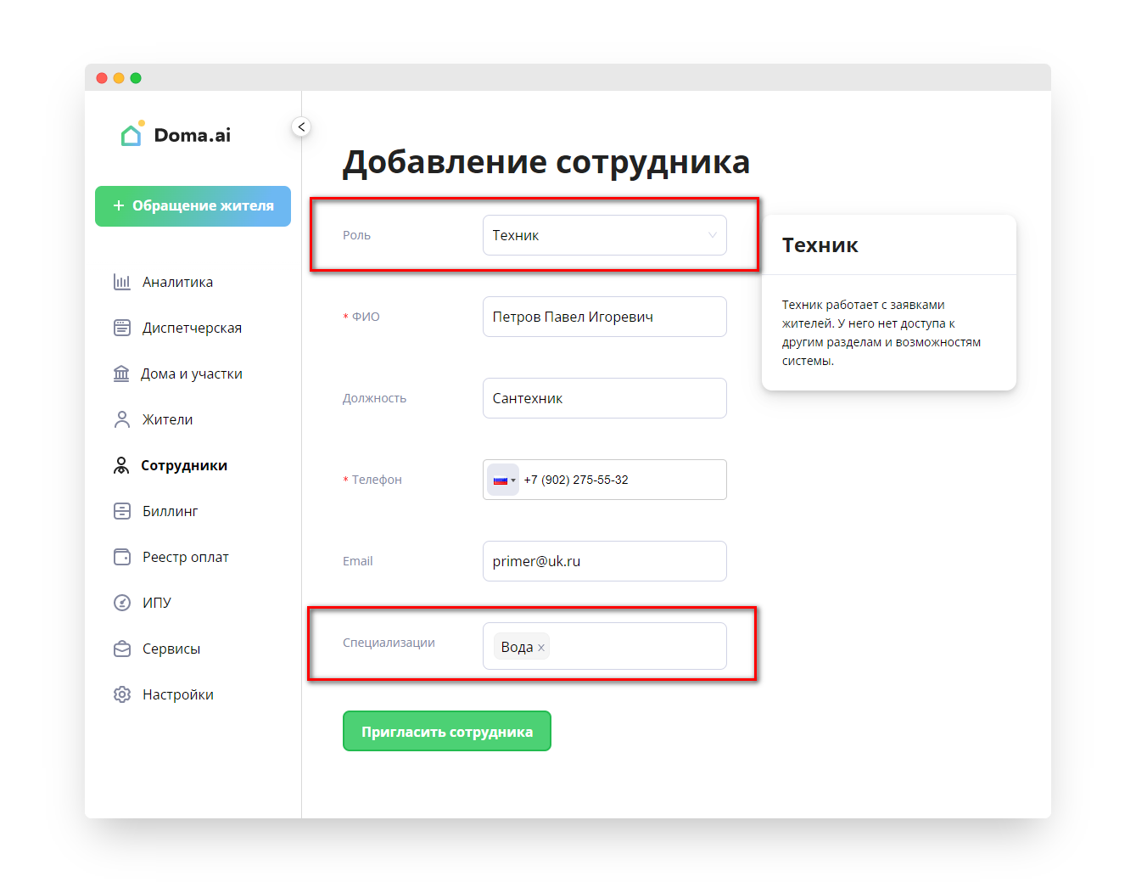The image size is (1136, 882).
Task: Click the Аналитика chart icon in sidebar
Action: coord(122,282)
